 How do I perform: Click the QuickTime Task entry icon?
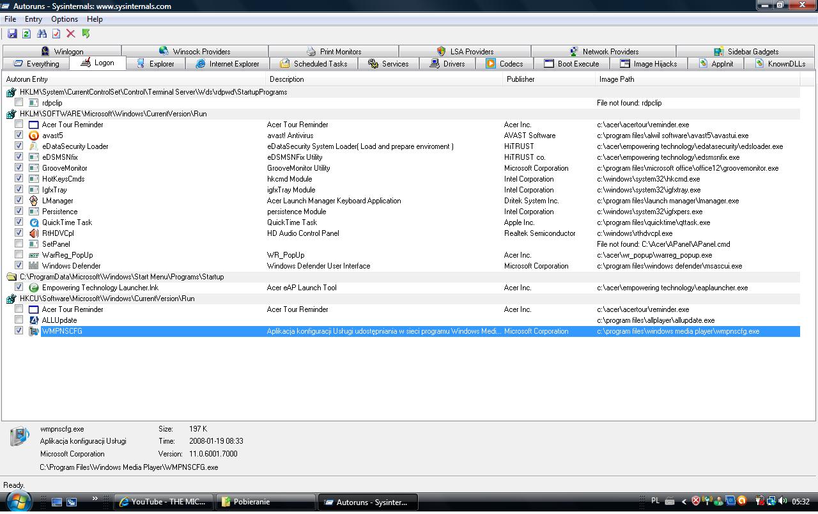point(34,222)
